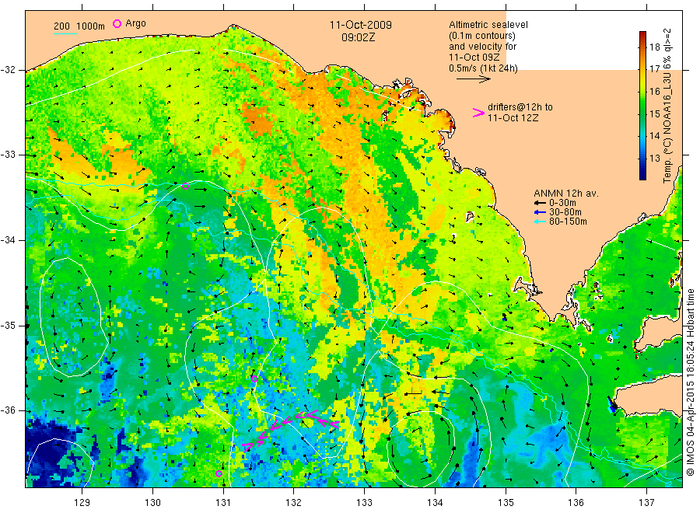
Task: Click the '09:02Z' time text
Action: [x=358, y=37]
